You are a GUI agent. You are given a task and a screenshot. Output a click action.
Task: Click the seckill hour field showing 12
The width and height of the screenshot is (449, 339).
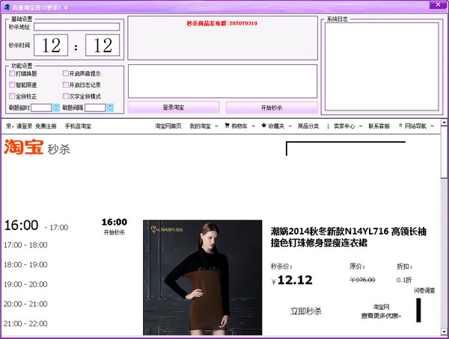51,45
